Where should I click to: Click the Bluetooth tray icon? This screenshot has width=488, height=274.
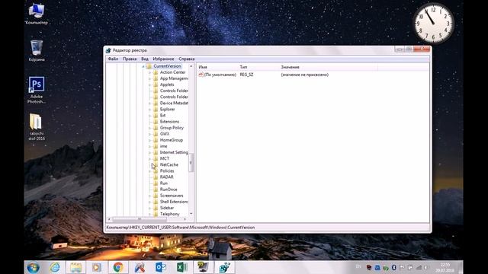click(393, 267)
